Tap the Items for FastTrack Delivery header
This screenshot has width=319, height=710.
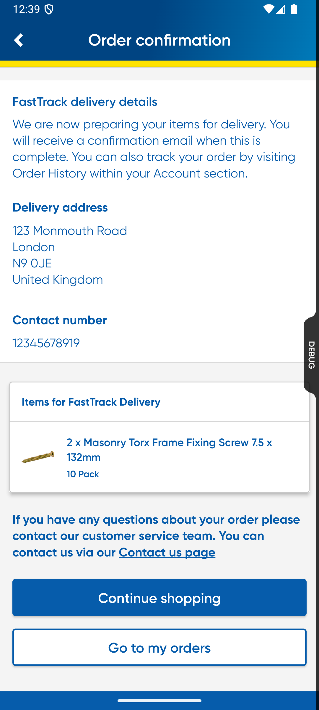pos(91,402)
